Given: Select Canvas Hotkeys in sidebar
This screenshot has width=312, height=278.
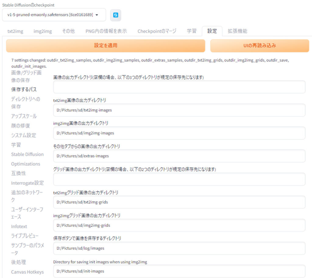Looking at the screenshot, I should 27,272.
